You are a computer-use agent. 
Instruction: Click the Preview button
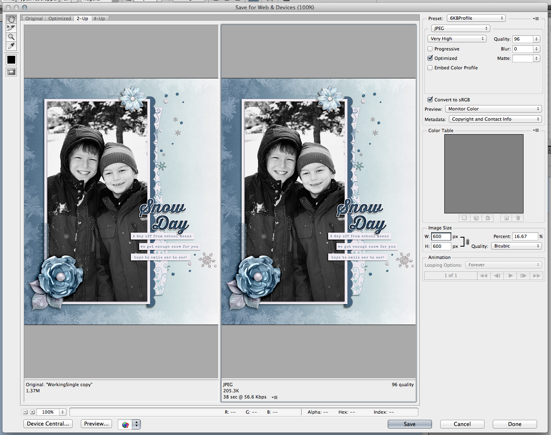96,424
